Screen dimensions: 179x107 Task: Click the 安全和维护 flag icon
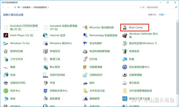point(85,43)
